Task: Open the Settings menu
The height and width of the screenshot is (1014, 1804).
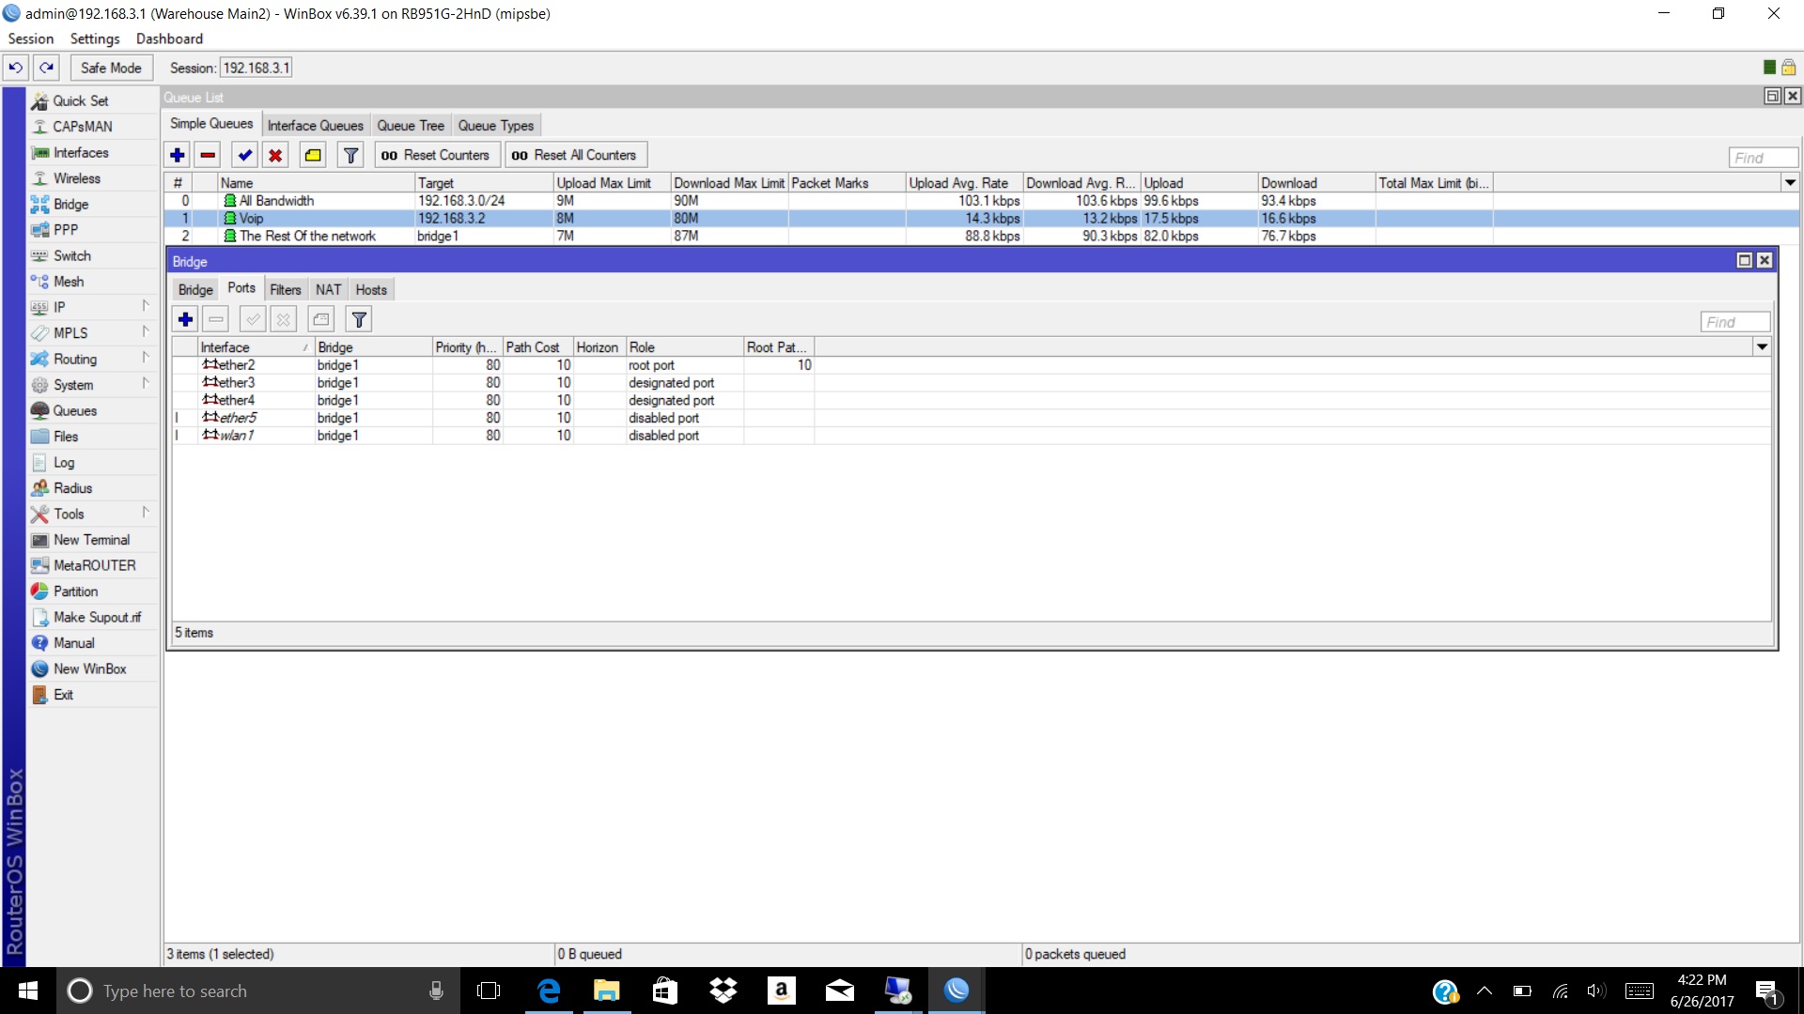Action: 95,38
